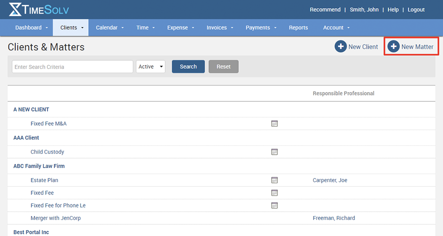Open the Invoices dropdown menu
Screen dimensions: 443x236
pyautogui.click(x=220, y=28)
